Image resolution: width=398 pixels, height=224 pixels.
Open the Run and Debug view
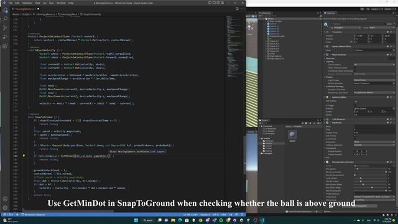[x=5, y=37]
